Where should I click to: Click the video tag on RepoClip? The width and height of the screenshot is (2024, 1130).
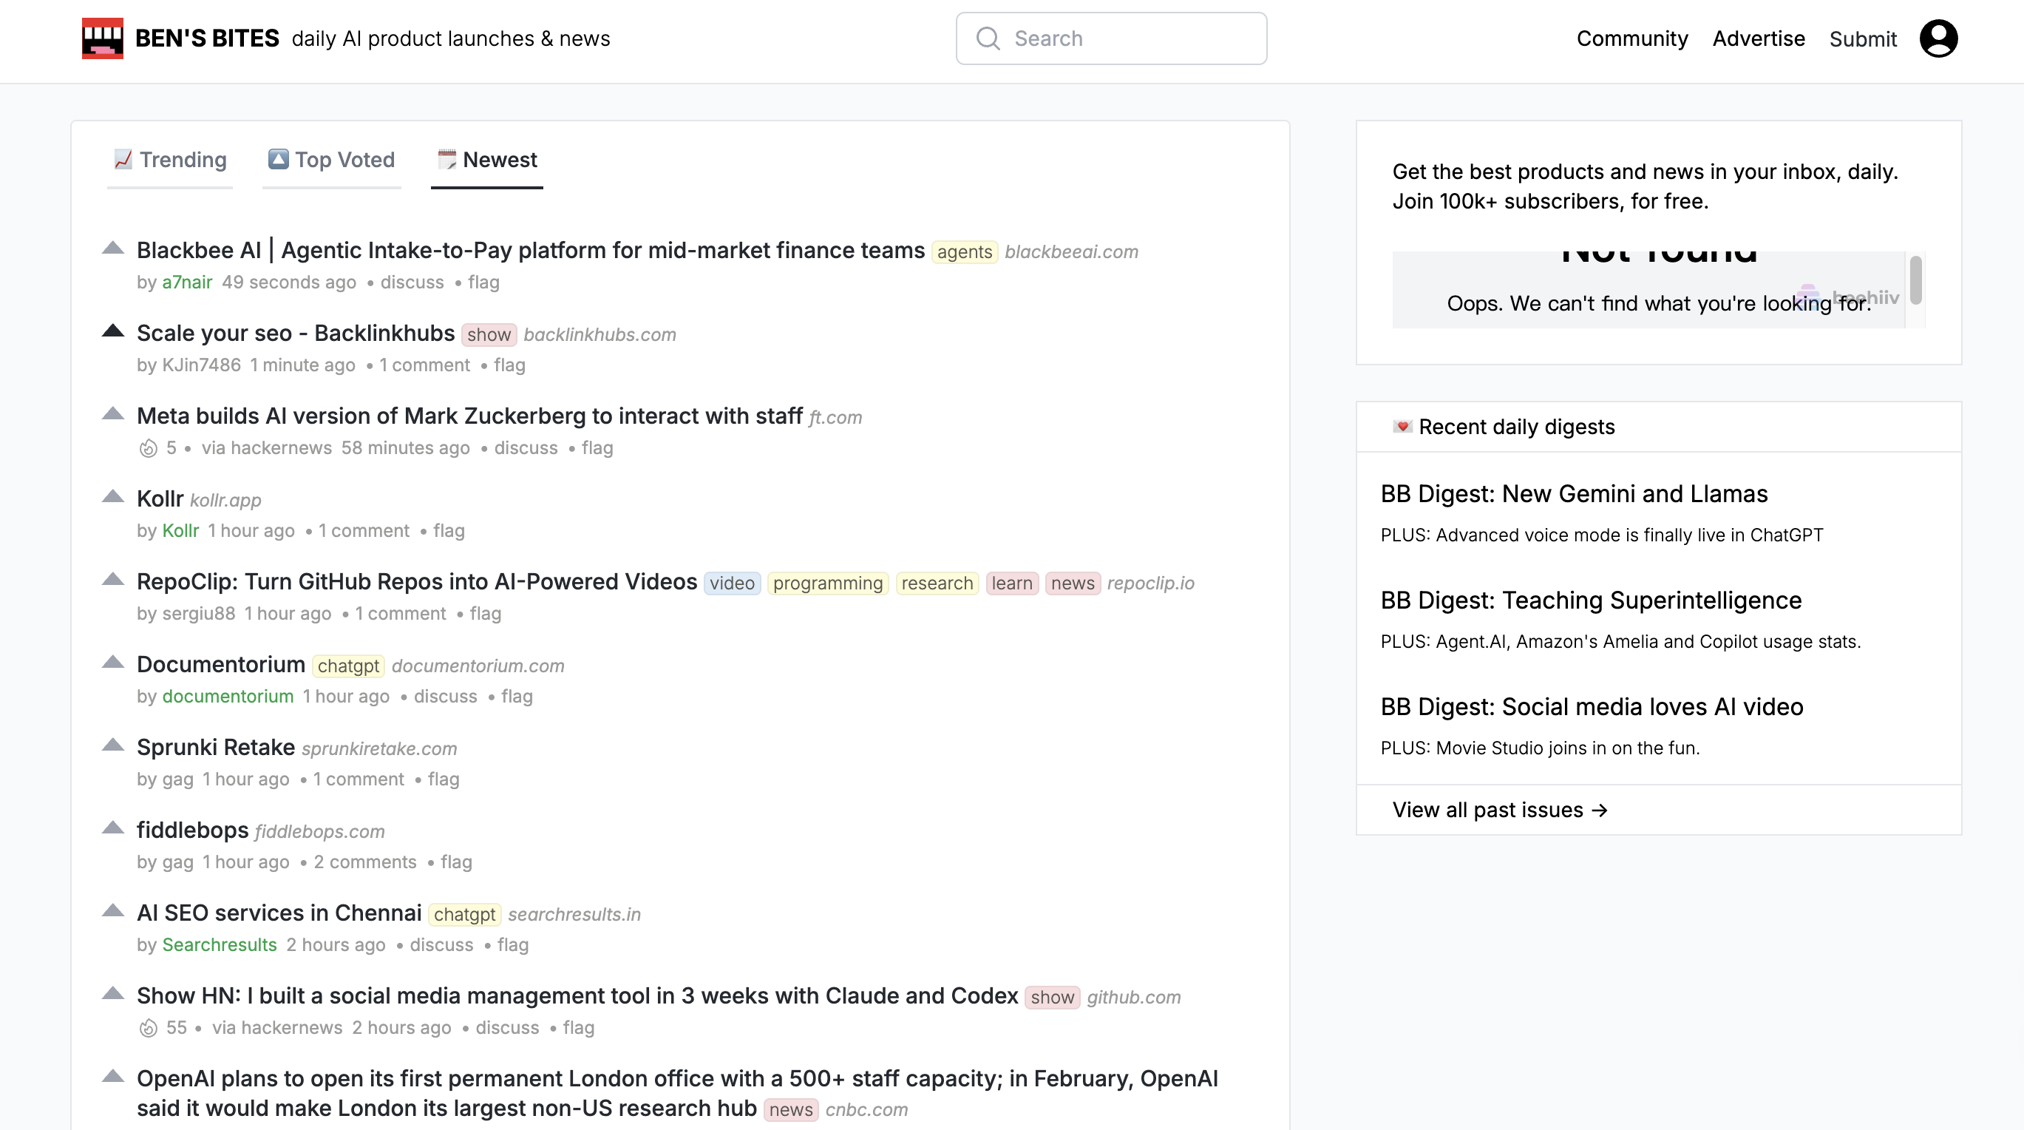[732, 583]
